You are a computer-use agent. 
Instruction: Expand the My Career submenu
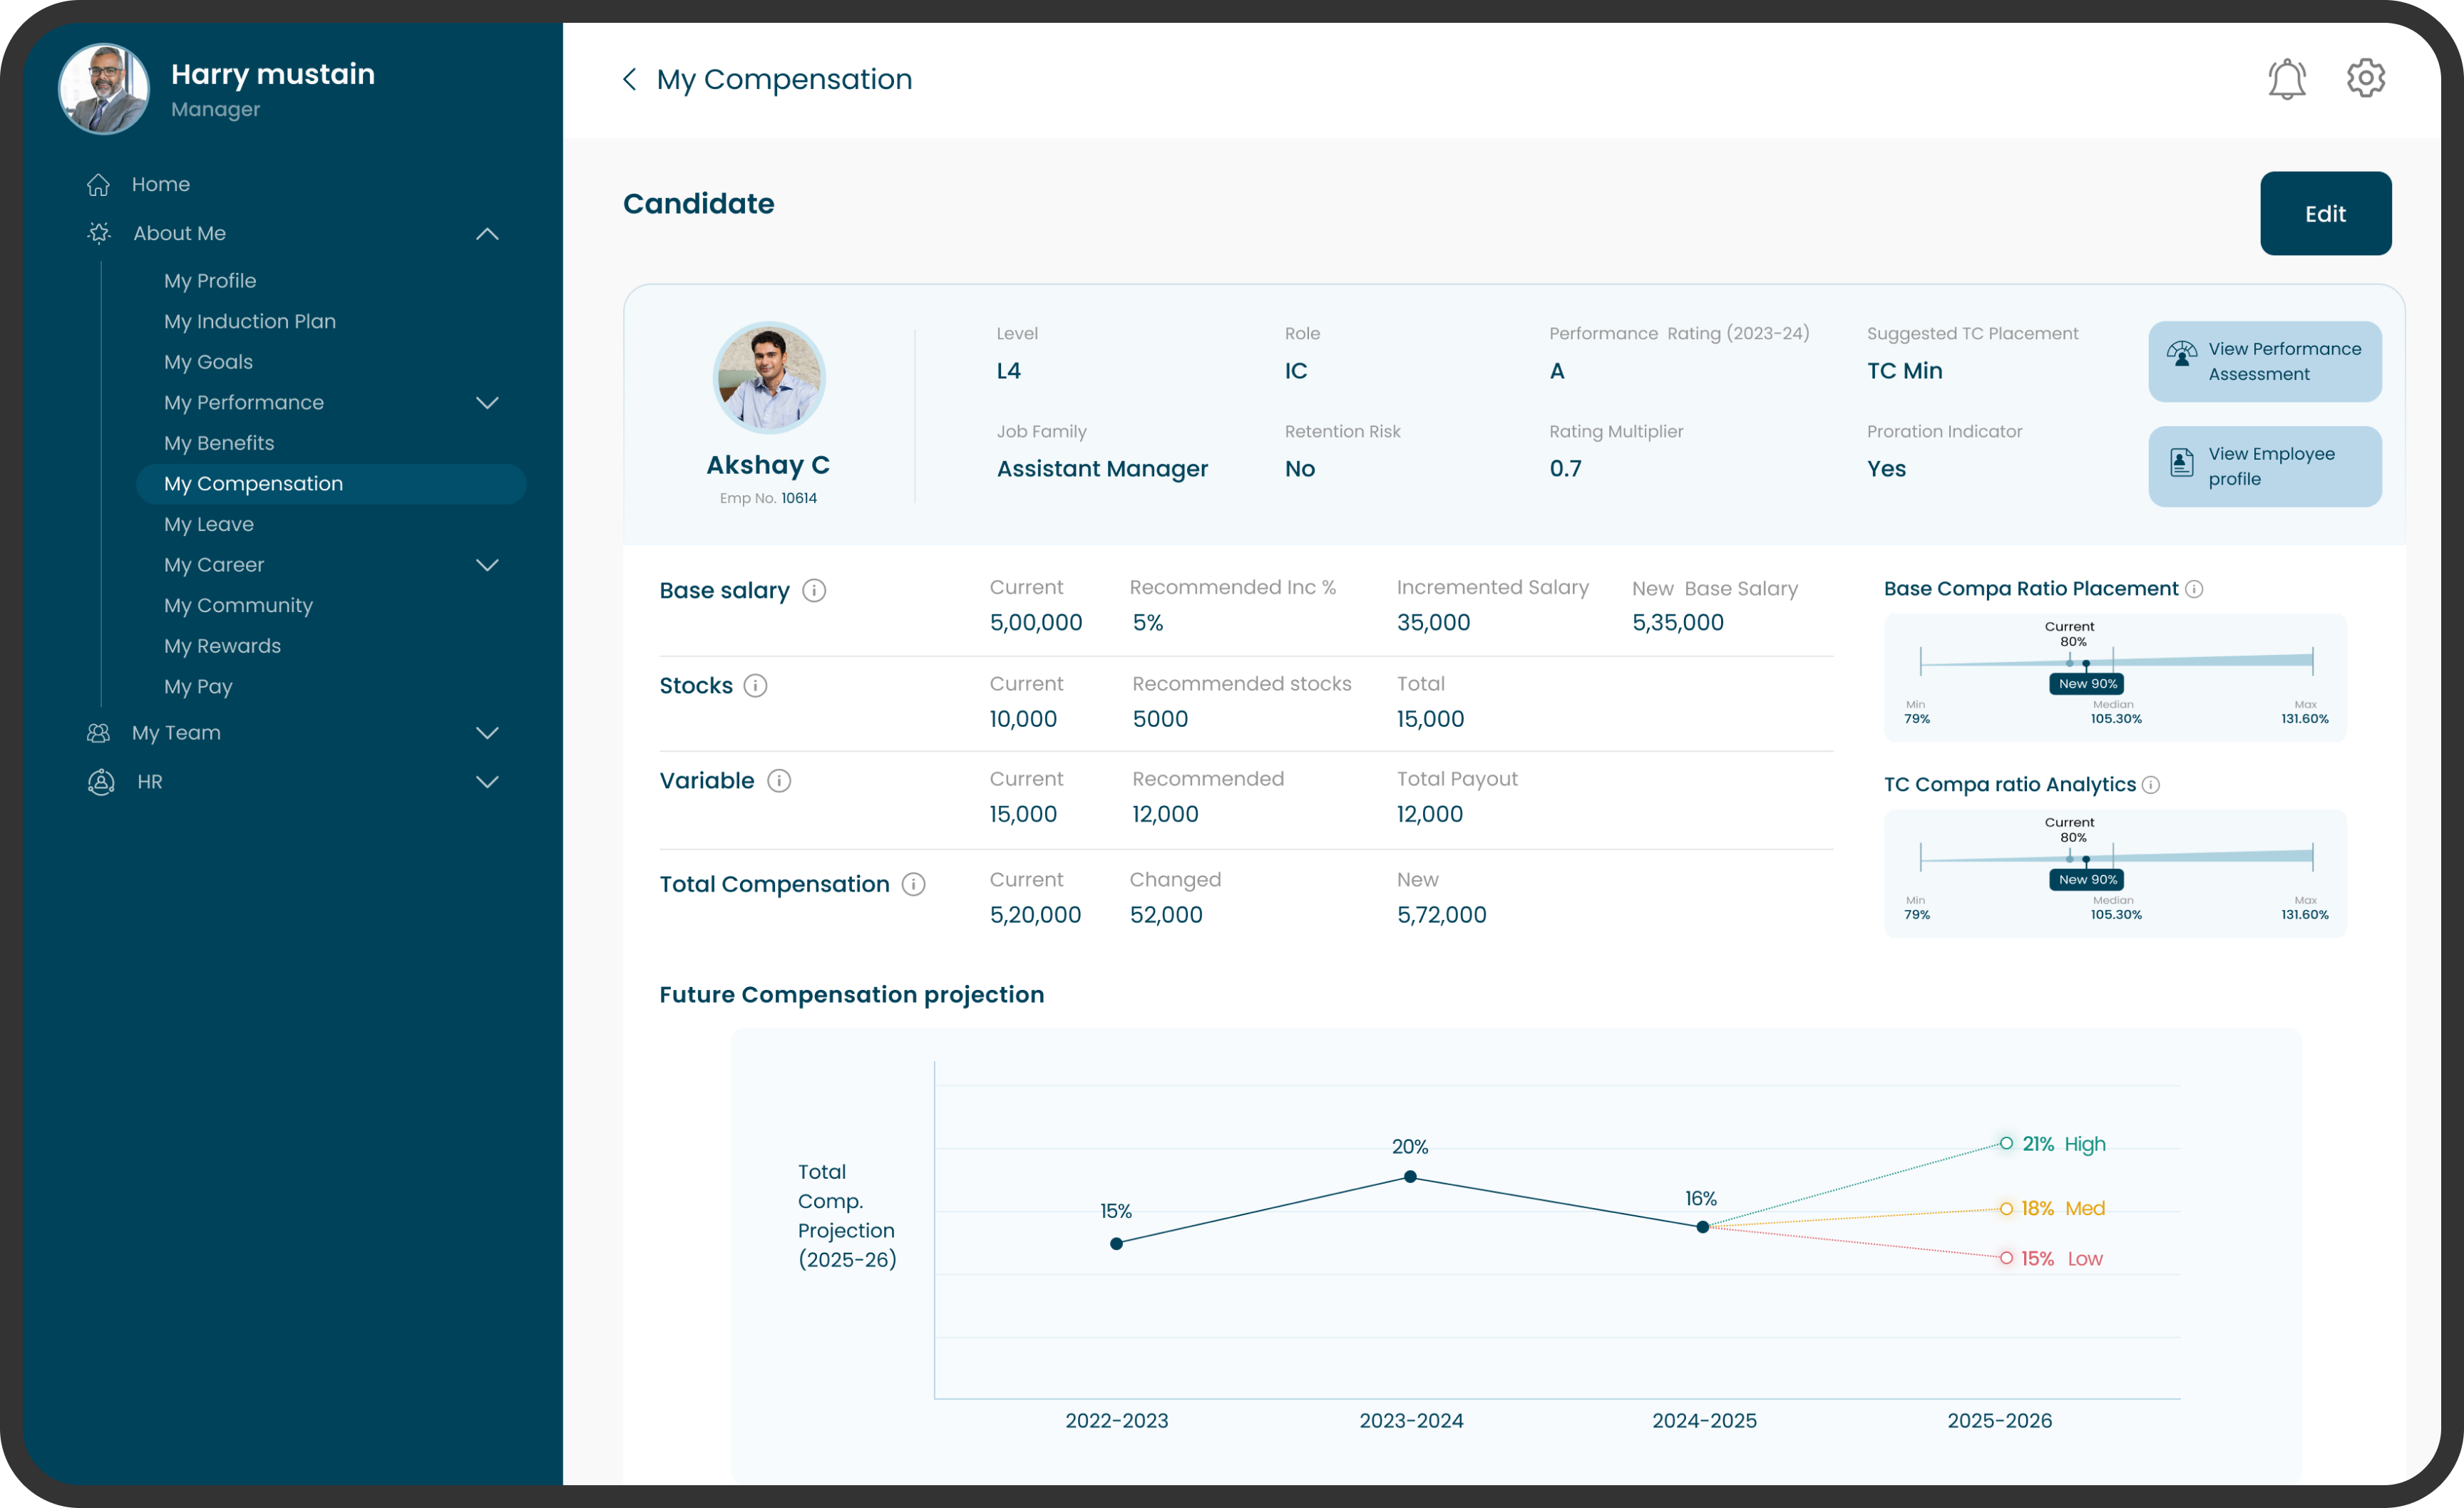coord(487,566)
